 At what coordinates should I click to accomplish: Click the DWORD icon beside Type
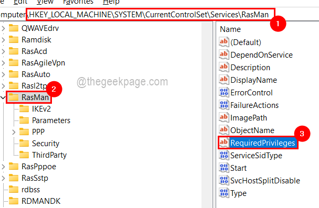224,193
